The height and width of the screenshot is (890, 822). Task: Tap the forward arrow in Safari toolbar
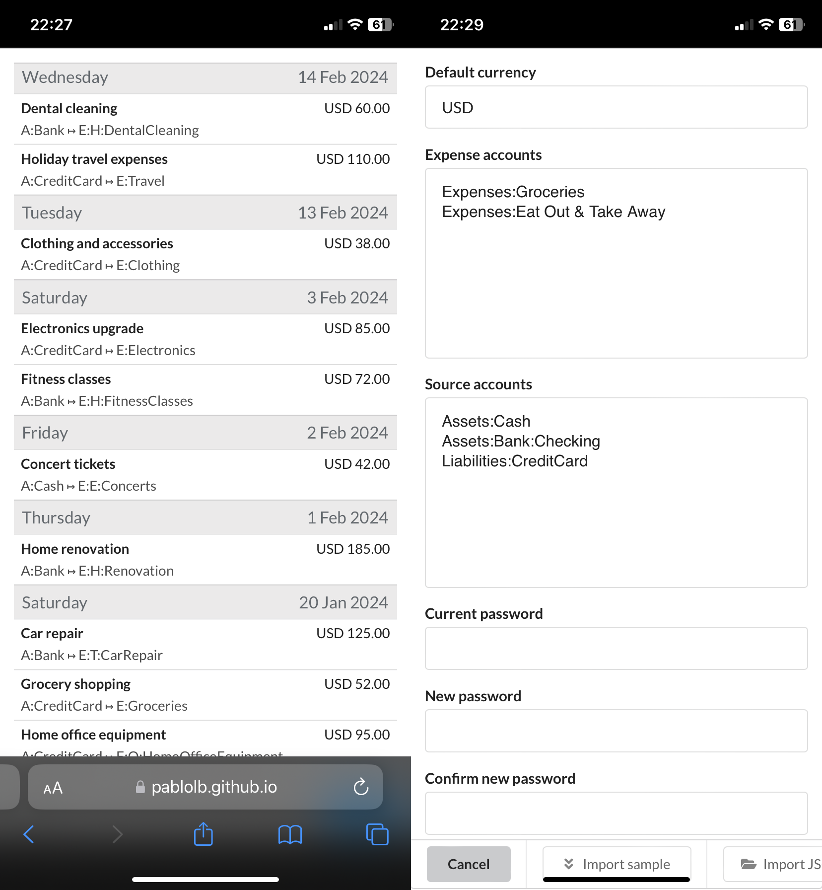(117, 834)
